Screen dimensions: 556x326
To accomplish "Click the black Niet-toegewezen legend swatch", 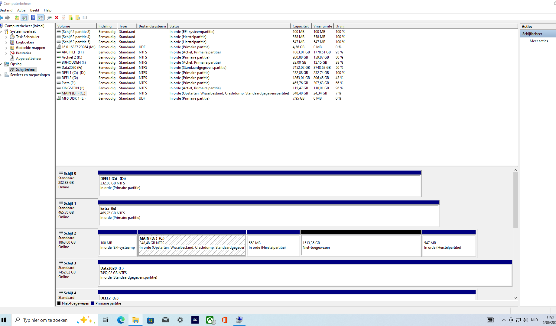I will (x=59, y=303).
